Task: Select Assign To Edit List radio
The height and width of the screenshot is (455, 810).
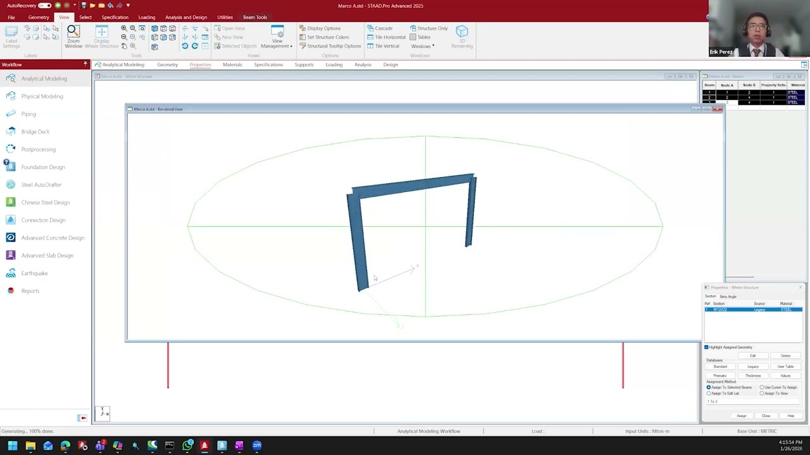Action: coord(709,394)
